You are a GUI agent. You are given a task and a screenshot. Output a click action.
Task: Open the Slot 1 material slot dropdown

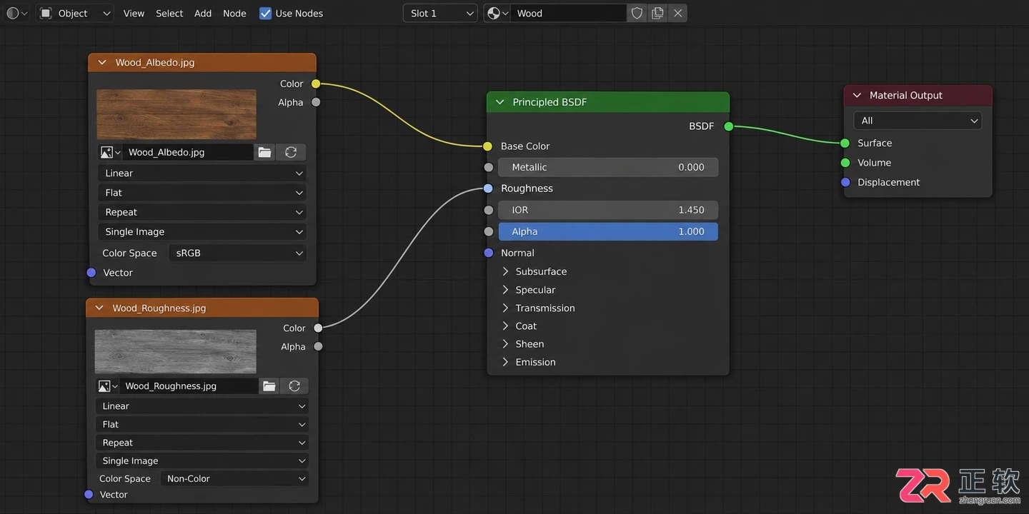440,13
